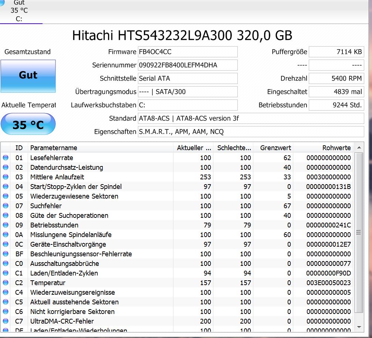Click raw value 00000000241C
Screen dimensions: 372x338
(328, 225)
